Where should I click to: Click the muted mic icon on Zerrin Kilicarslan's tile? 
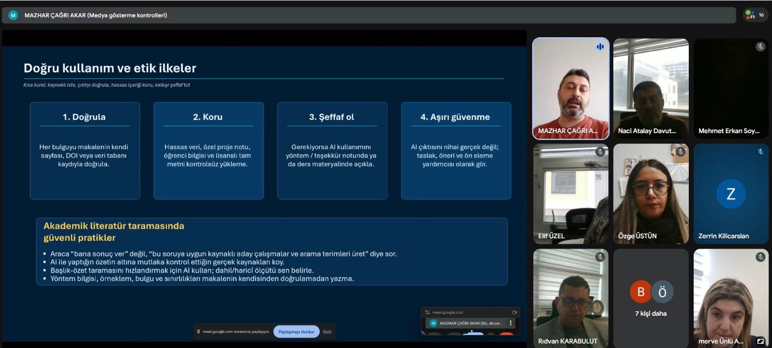(760, 152)
